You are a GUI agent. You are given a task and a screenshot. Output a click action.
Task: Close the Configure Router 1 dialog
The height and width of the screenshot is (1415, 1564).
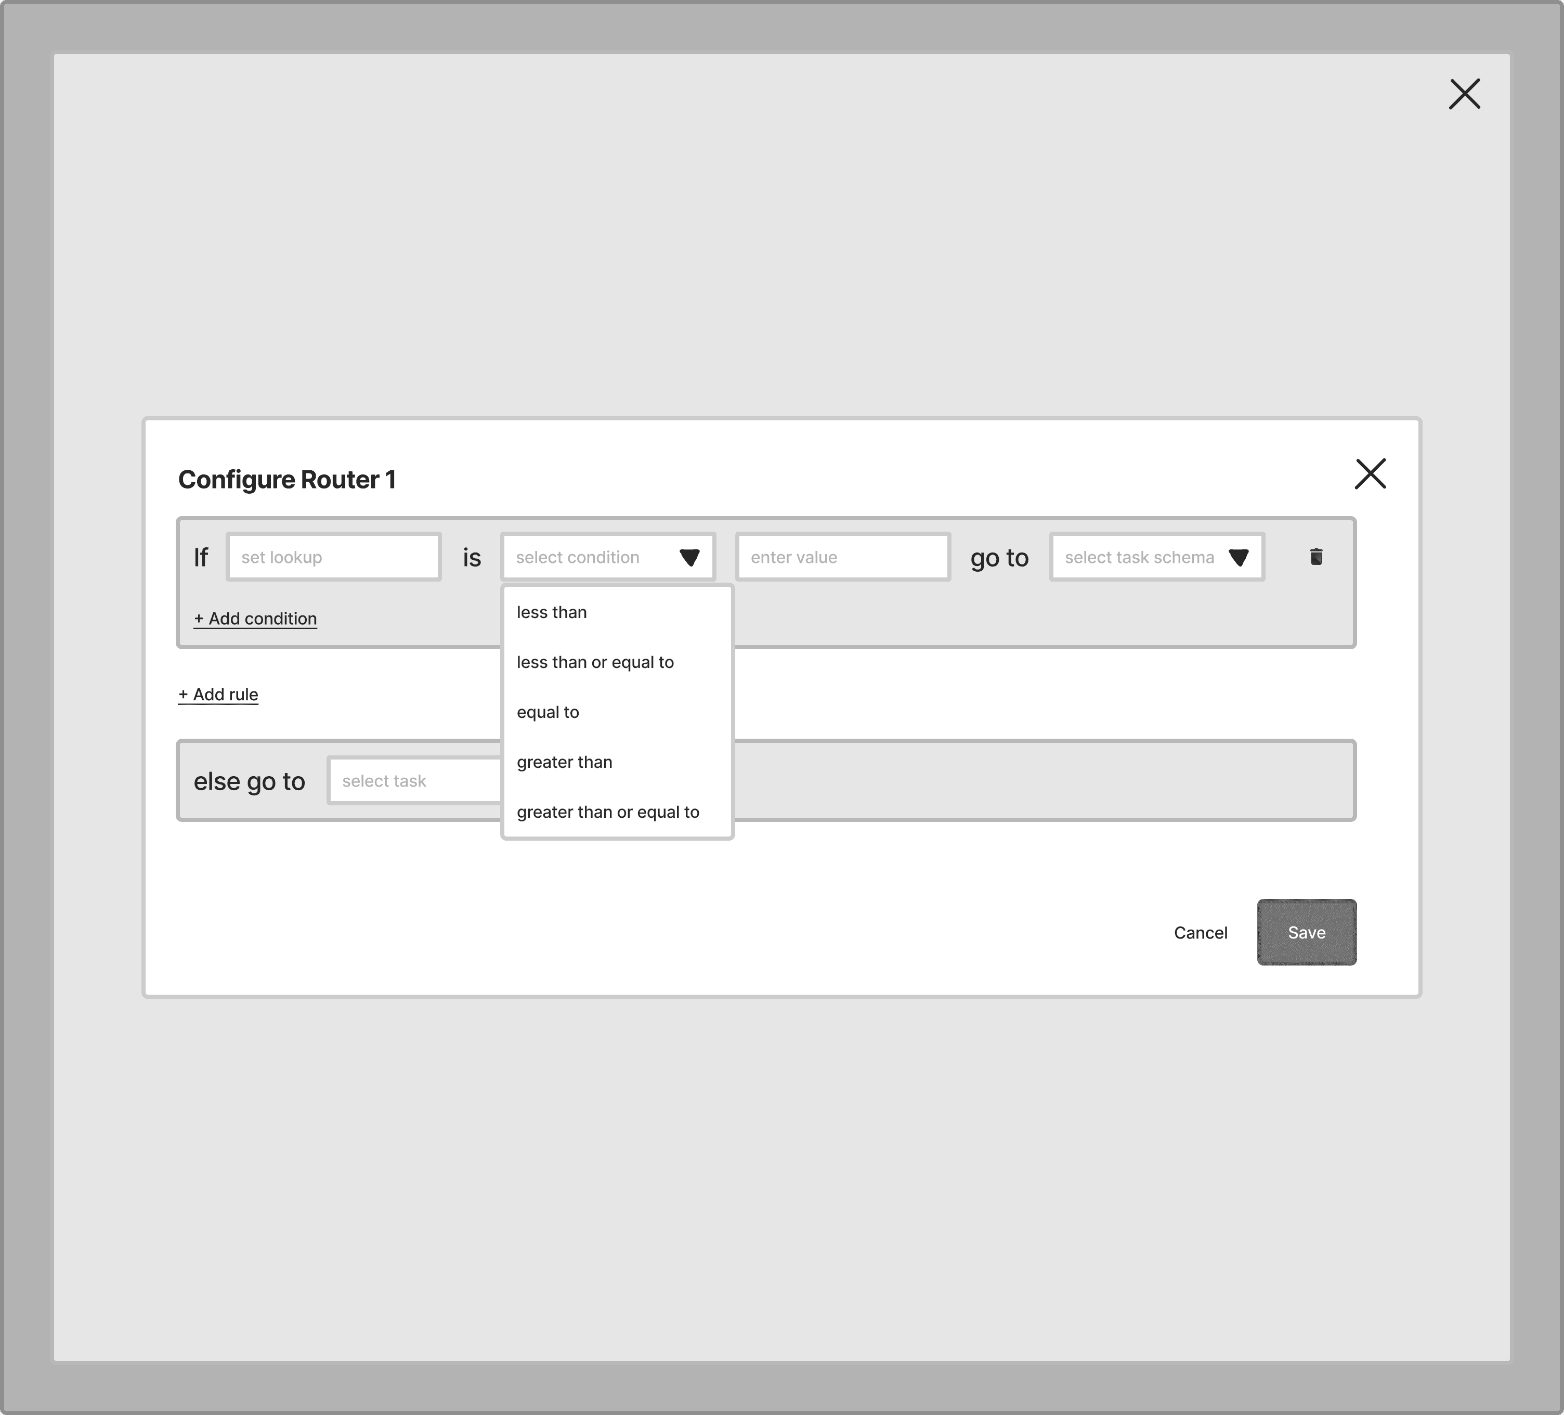coord(1370,473)
